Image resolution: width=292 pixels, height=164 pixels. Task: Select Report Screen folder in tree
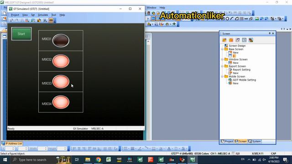tap(237, 67)
